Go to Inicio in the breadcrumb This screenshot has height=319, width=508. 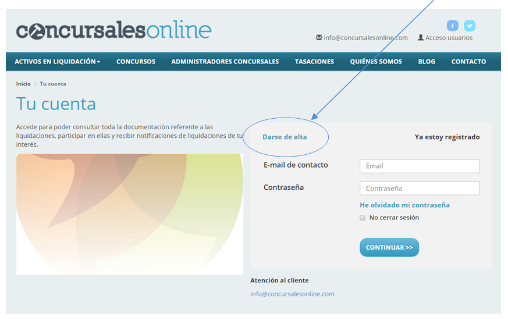[x=23, y=84]
